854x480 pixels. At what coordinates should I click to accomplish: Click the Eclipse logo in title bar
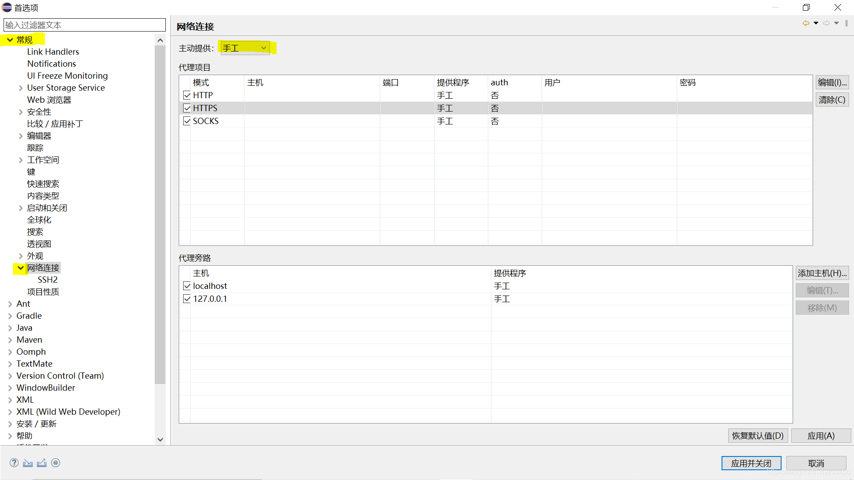7,7
